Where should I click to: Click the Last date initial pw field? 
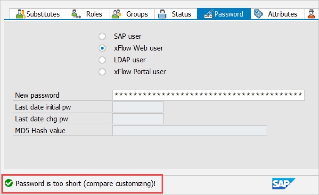coord(138,107)
